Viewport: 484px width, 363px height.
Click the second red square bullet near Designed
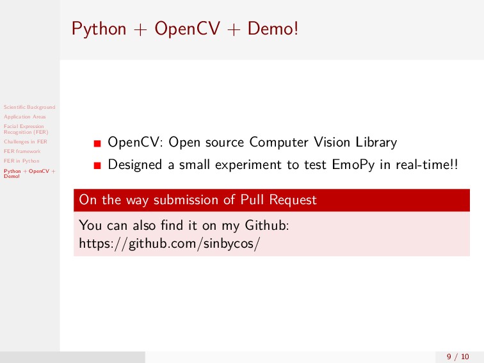coord(97,166)
